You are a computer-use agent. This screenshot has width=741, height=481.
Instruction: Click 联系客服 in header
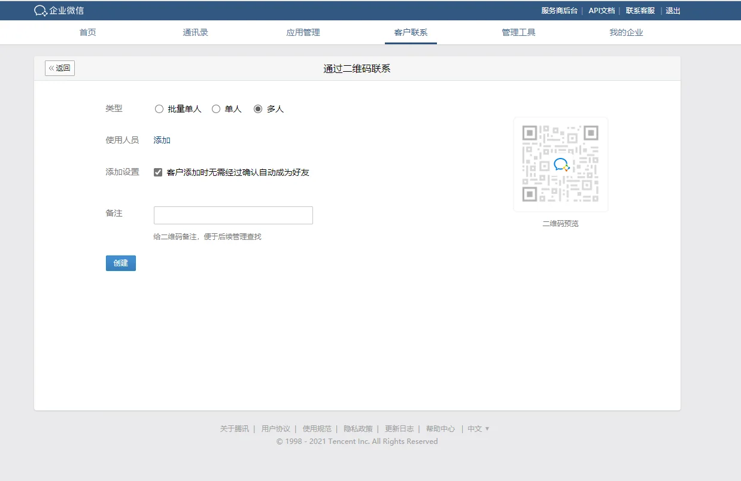pos(640,11)
